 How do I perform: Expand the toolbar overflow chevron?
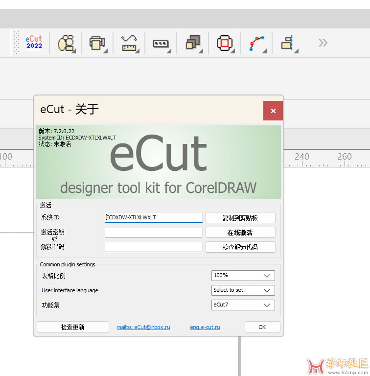(323, 43)
